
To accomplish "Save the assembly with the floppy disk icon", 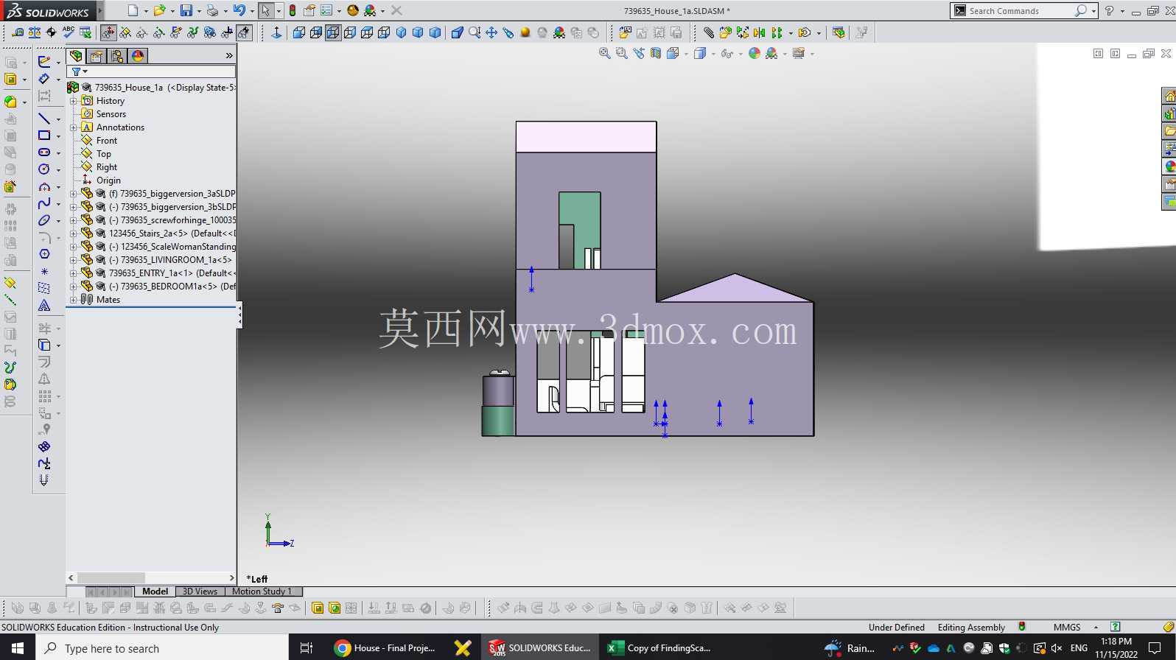I will [x=186, y=10].
